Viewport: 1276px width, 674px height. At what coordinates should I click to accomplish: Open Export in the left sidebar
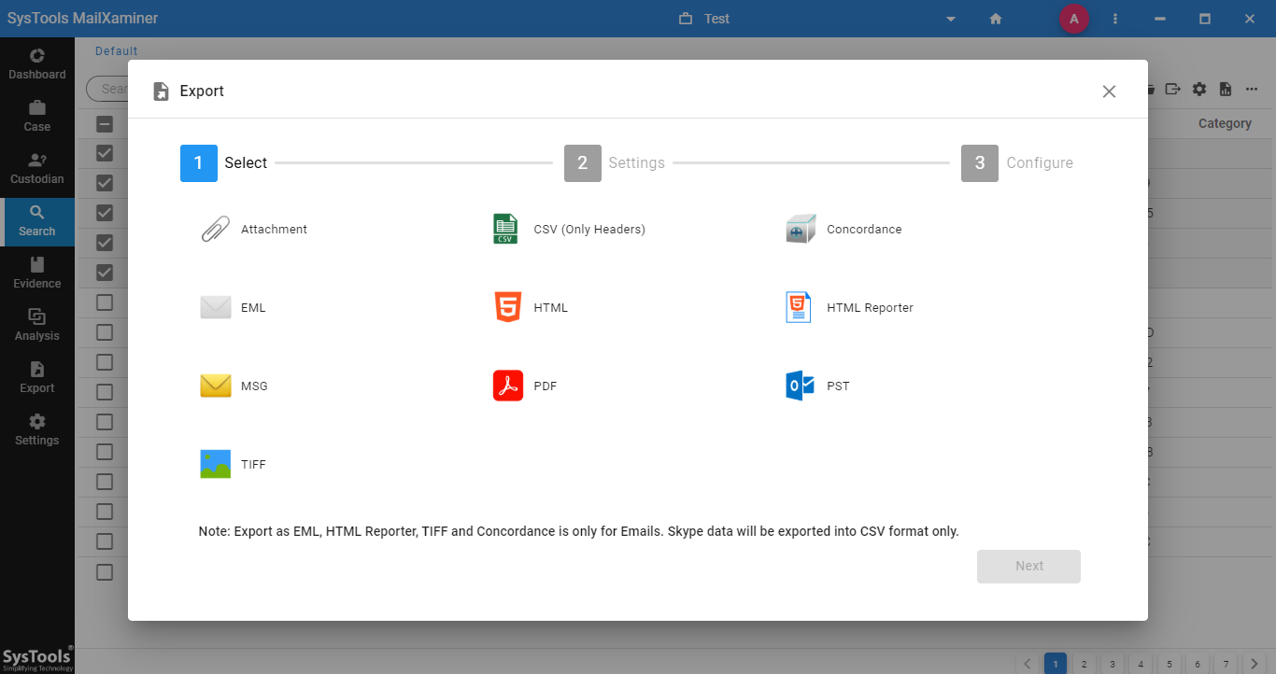pos(37,378)
